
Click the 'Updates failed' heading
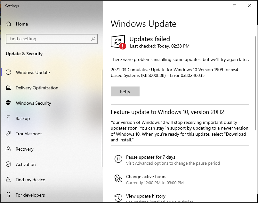tap(149, 39)
